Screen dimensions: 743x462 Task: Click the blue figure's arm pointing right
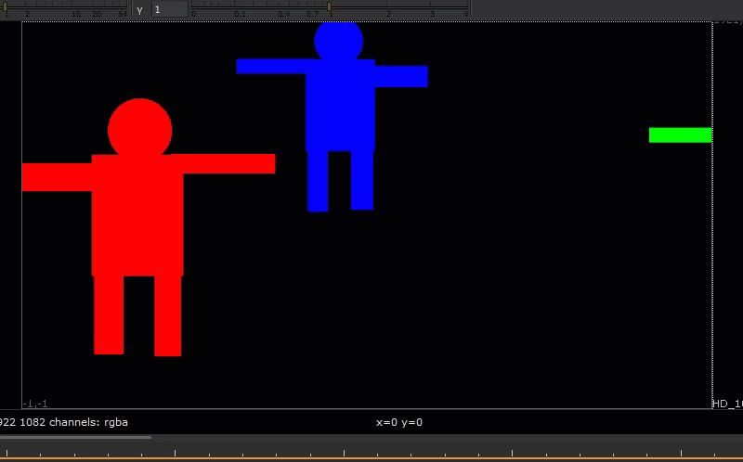(400, 76)
